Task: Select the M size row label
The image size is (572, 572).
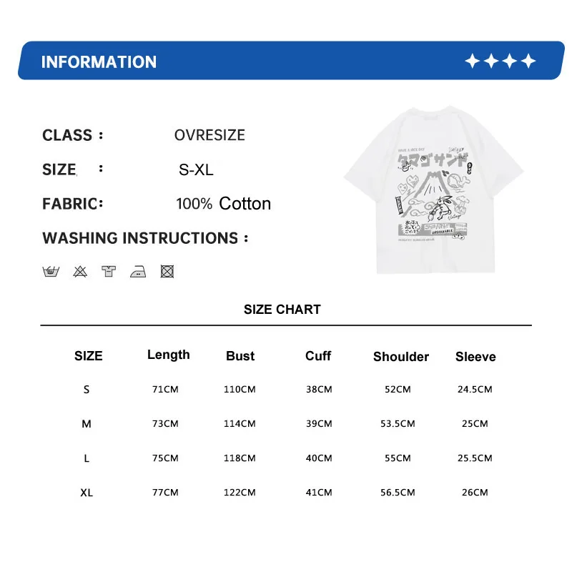Action: tap(87, 424)
